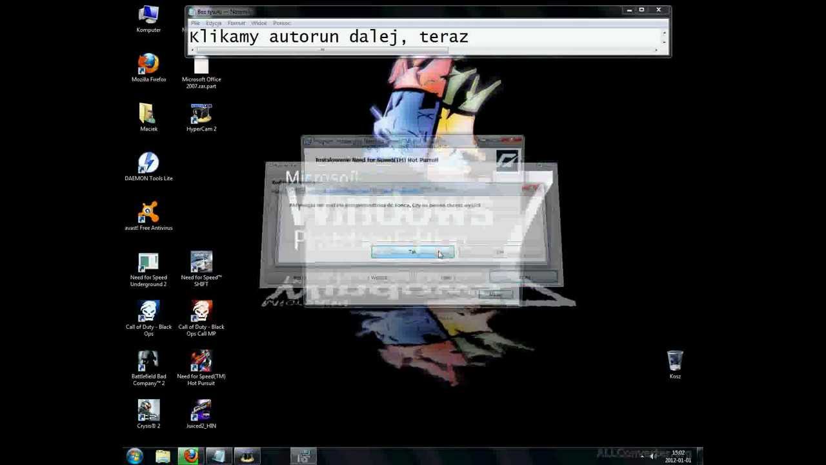Select the Microsoft Office 2007.rar.part file

pyautogui.click(x=201, y=73)
